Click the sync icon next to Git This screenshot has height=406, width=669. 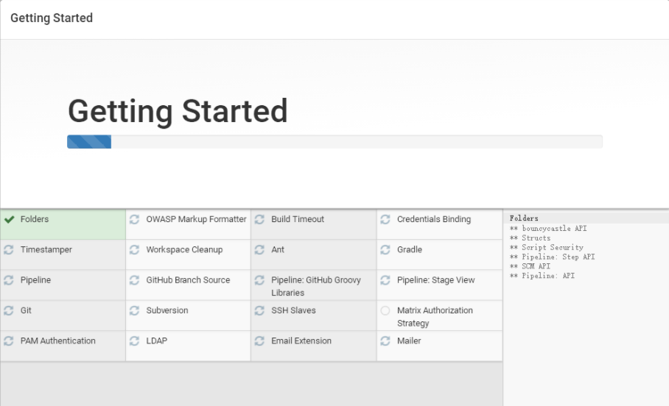(9, 310)
